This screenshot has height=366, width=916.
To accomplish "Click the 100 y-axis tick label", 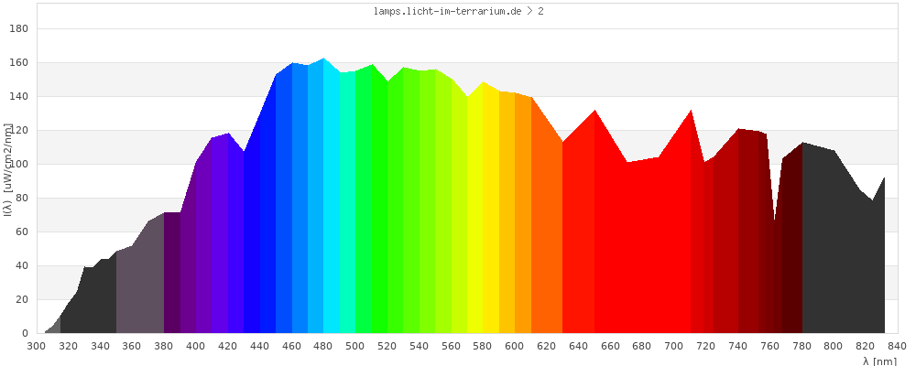I will (19, 164).
